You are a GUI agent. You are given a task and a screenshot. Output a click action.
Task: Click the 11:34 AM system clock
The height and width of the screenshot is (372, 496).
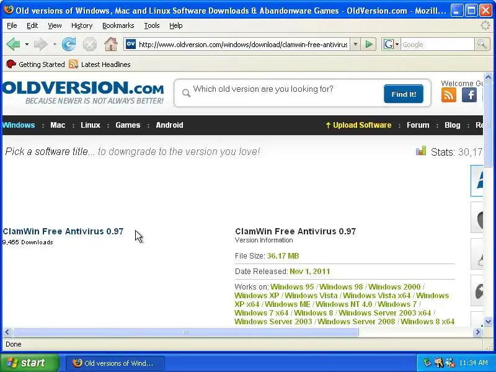(x=473, y=363)
